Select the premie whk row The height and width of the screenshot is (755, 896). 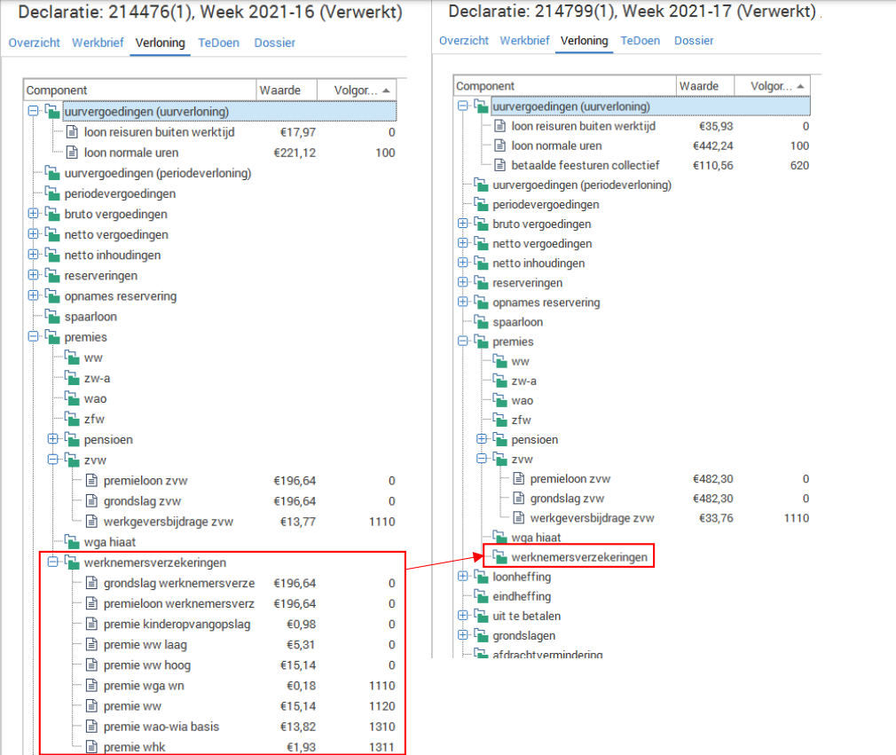pos(134,747)
